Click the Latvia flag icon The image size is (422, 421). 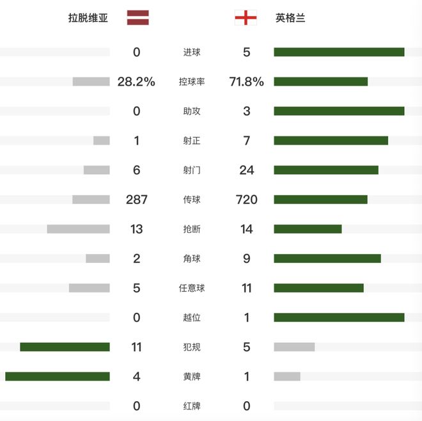pos(137,18)
